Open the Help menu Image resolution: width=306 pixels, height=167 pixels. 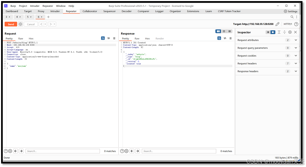point(71,6)
